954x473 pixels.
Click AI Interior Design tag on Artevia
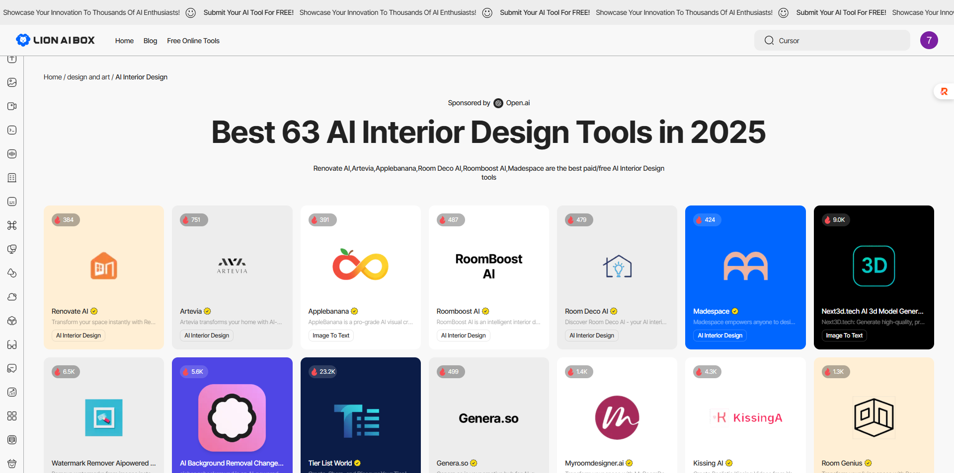tap(207, 336)
